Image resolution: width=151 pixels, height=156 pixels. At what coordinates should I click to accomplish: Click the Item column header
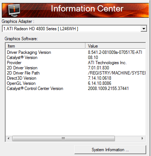coord(45,46)
